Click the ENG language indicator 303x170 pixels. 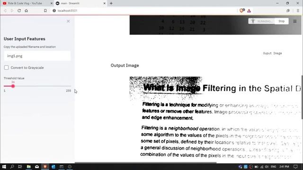tap(273, 167)
